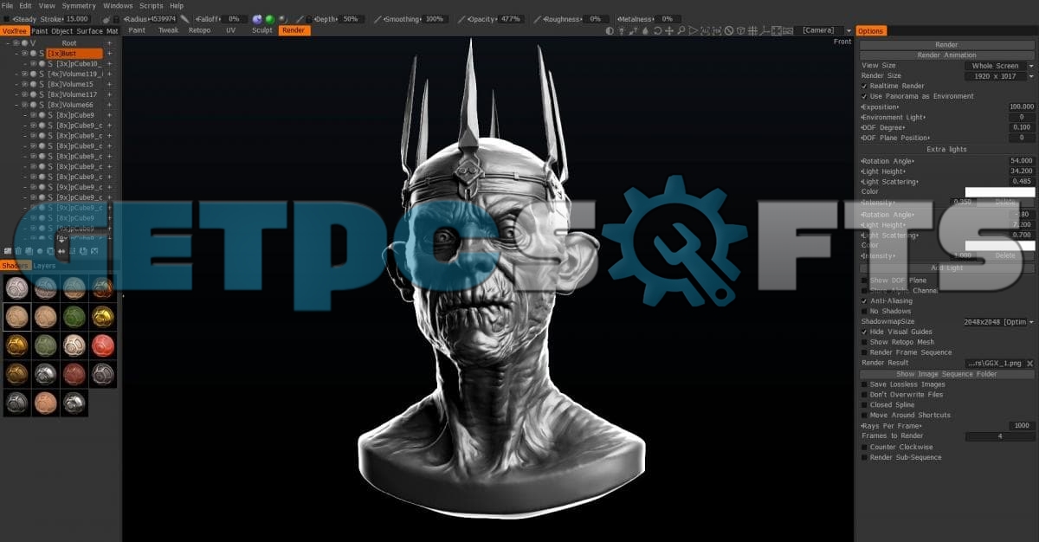Click the frame-to-fit view icon

pos(776,30)
